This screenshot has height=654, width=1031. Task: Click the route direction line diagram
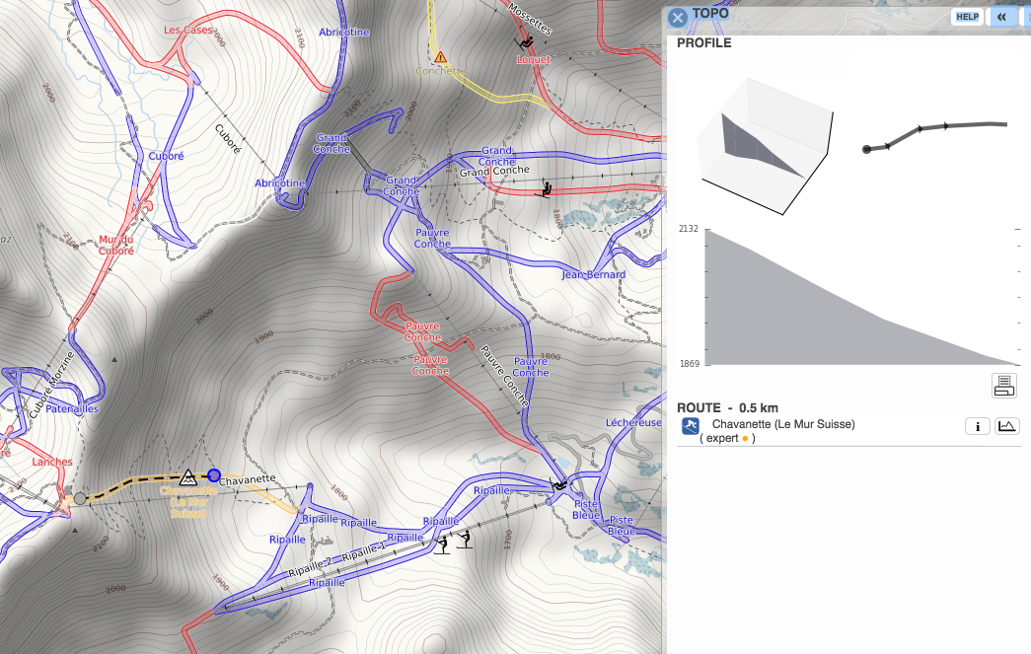pyautogui.click(x=935, y=133)
